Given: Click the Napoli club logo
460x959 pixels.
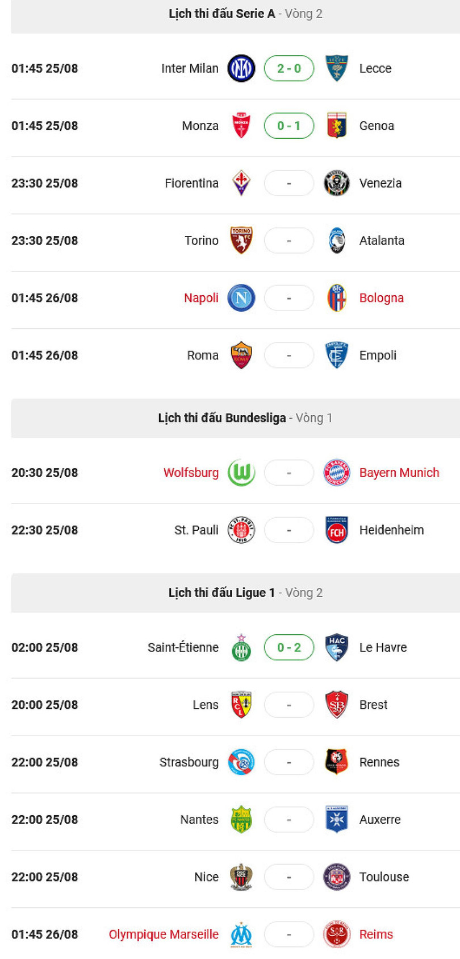Looking at the screenshot, I should (241, 298).
